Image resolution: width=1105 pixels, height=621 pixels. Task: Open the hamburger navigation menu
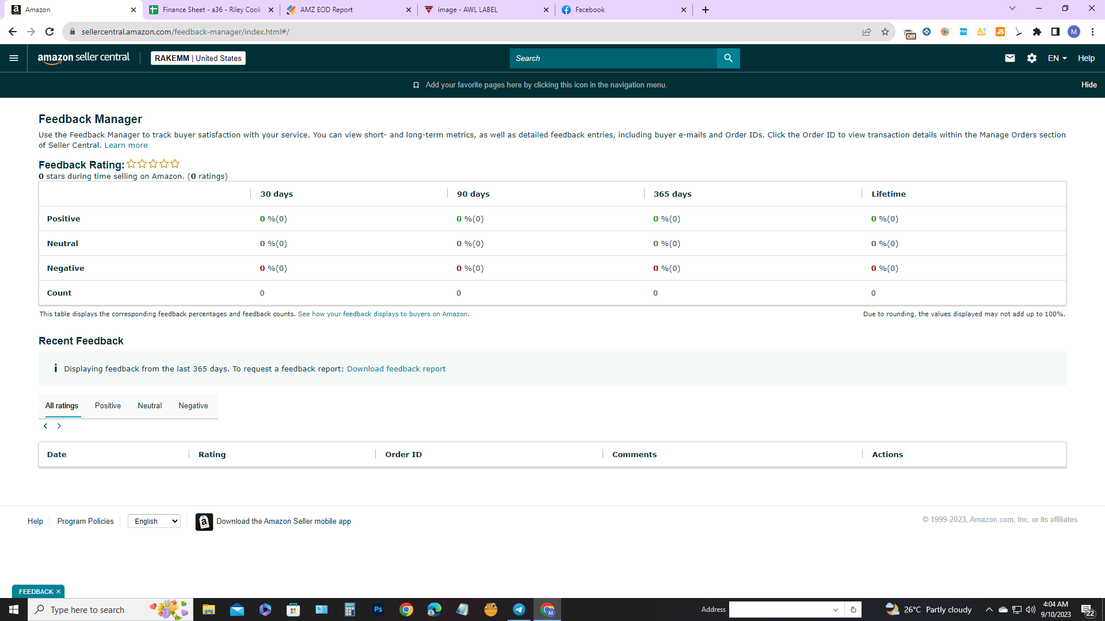click(x=14, y=58)
